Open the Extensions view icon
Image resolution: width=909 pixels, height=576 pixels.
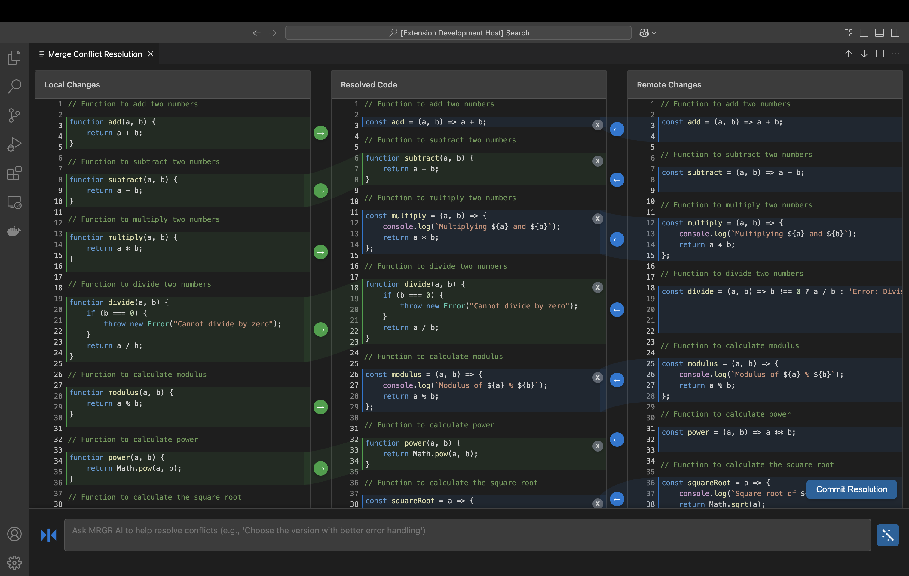[14, 173]
